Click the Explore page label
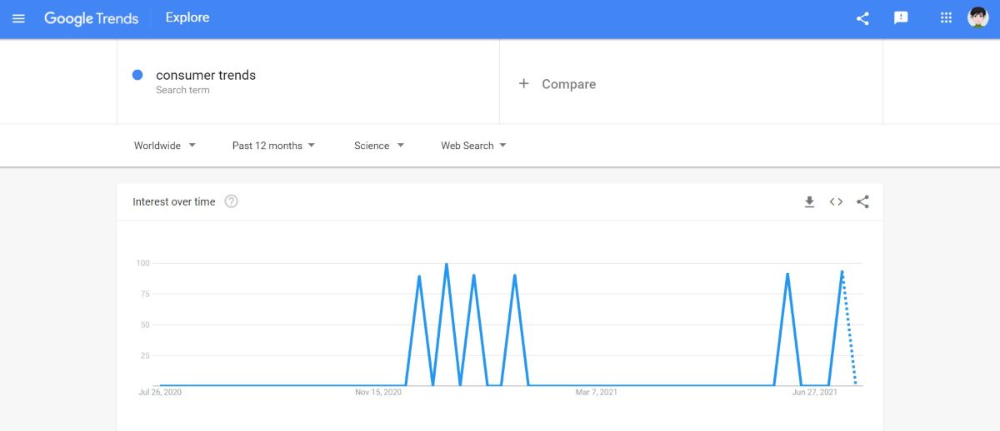This screenshot has width=1000, height=431. 187,17
